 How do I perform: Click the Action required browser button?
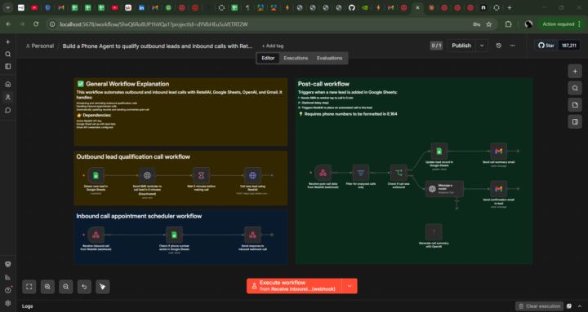click(x=561, y=24)
